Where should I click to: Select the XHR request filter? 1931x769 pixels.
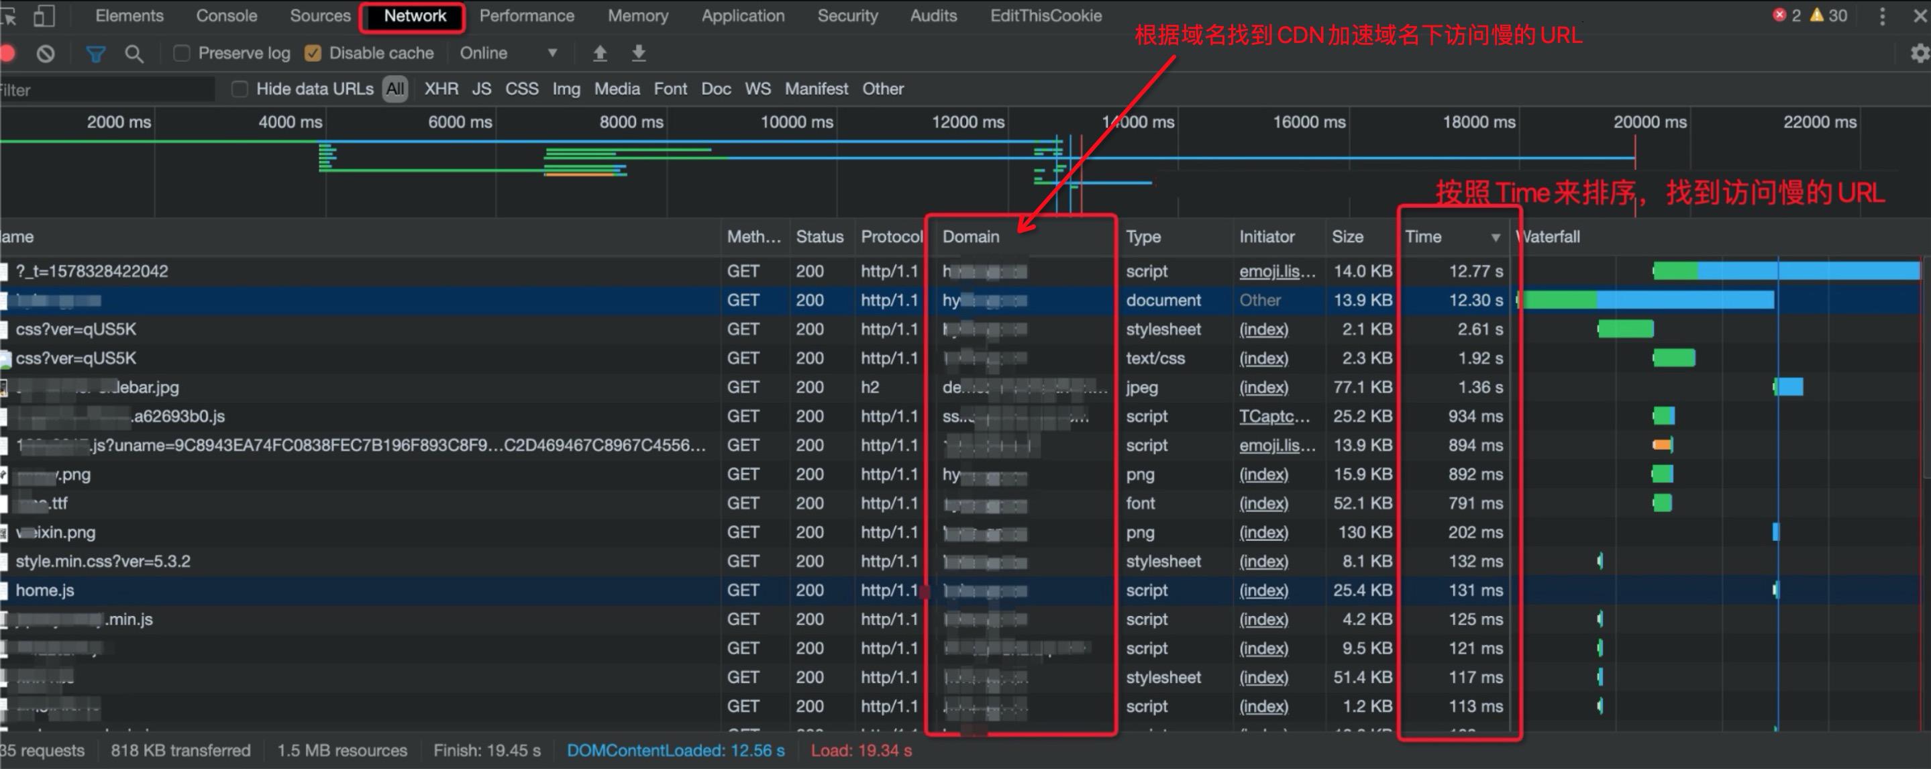point(441,89)
